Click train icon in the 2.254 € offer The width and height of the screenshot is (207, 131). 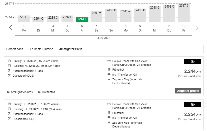tap(109, 122)
